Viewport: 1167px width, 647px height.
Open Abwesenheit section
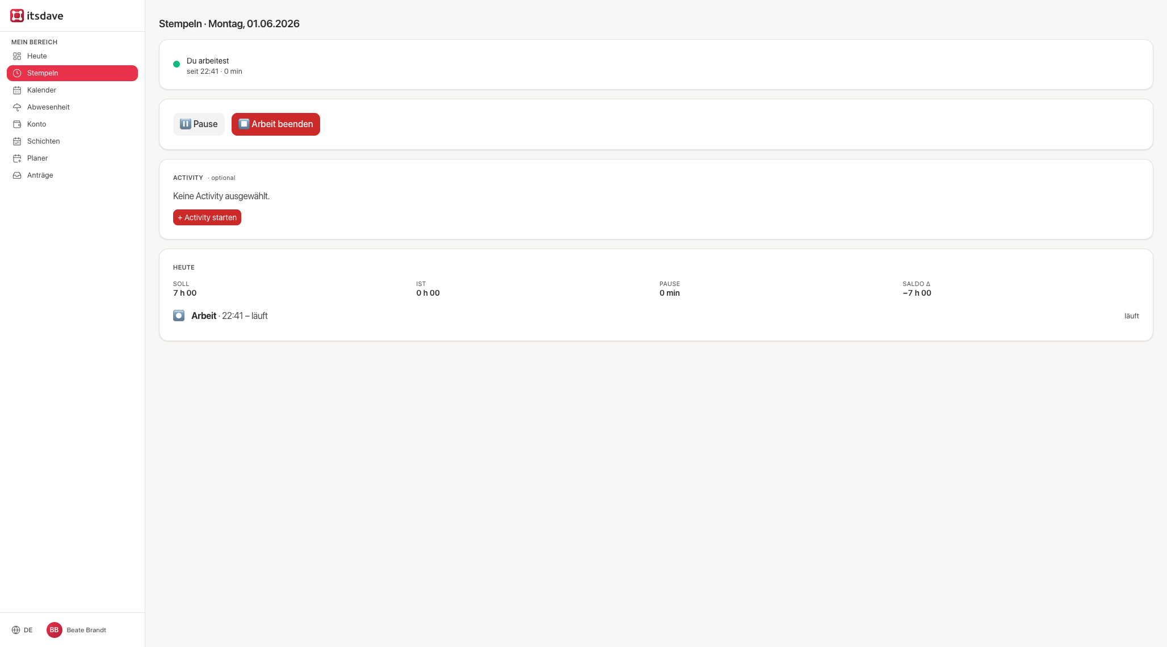click(72, 107)
